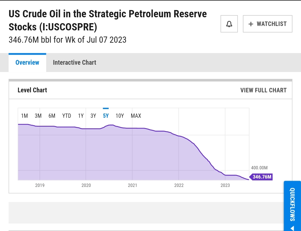Select the 6M time range
Image resolution: width=301 pixels, height=231 pixels.
click(x=52, y=116)
